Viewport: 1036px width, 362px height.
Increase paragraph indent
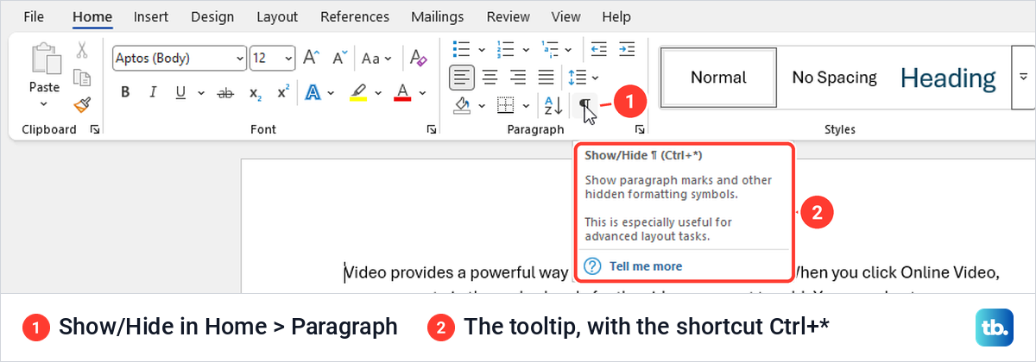pyautogui.click(x=627, y=49)
